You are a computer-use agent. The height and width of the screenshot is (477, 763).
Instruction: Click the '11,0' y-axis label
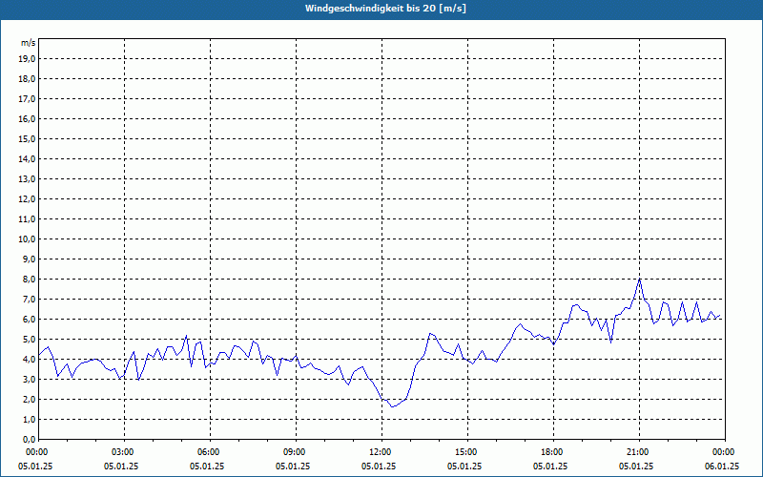[28, 219]
